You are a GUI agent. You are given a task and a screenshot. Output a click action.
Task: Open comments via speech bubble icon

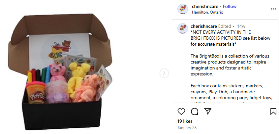click(195, 112)
